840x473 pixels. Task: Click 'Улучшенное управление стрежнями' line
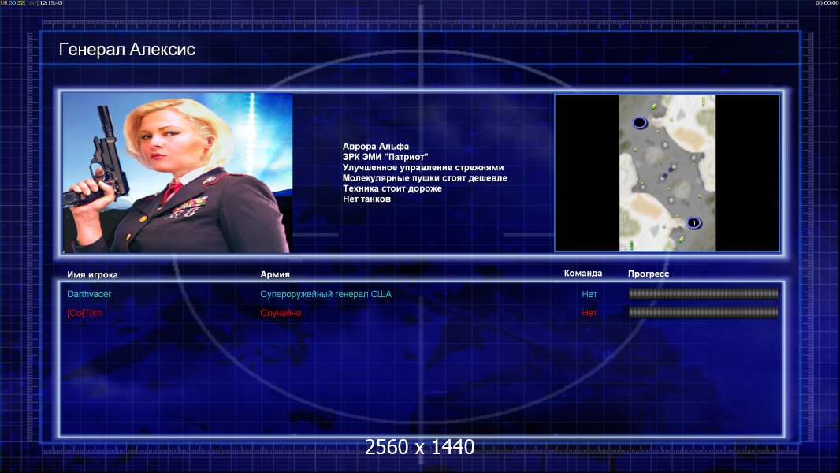(423, 167)
